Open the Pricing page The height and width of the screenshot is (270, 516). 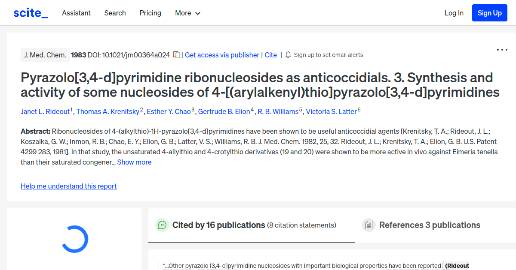150,13
